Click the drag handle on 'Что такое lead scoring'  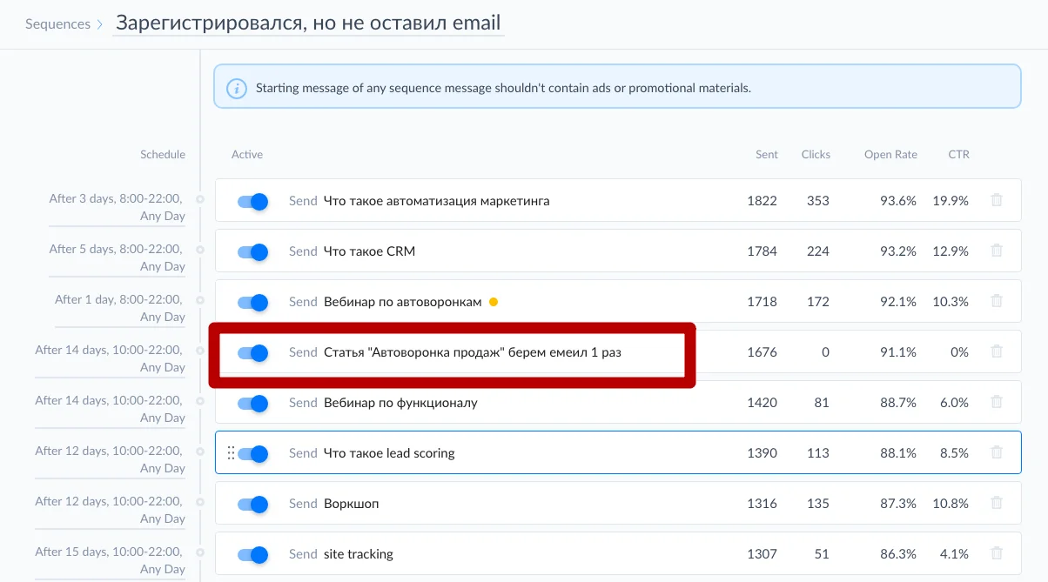click(x=231, y=453)
